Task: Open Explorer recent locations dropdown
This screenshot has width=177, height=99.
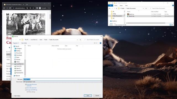Action: pyautogui.click(x=114, y=9)
